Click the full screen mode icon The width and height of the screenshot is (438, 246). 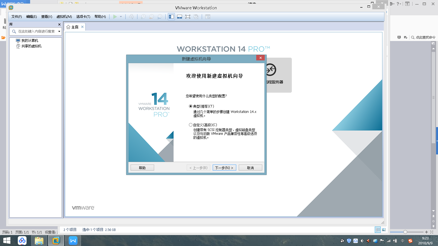point(188,17)
